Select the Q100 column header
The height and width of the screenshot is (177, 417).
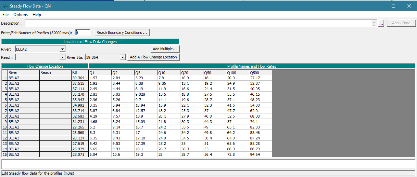[x=237, y=72]
